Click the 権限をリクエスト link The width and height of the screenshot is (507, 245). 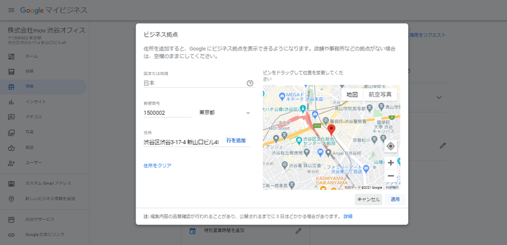427,35
